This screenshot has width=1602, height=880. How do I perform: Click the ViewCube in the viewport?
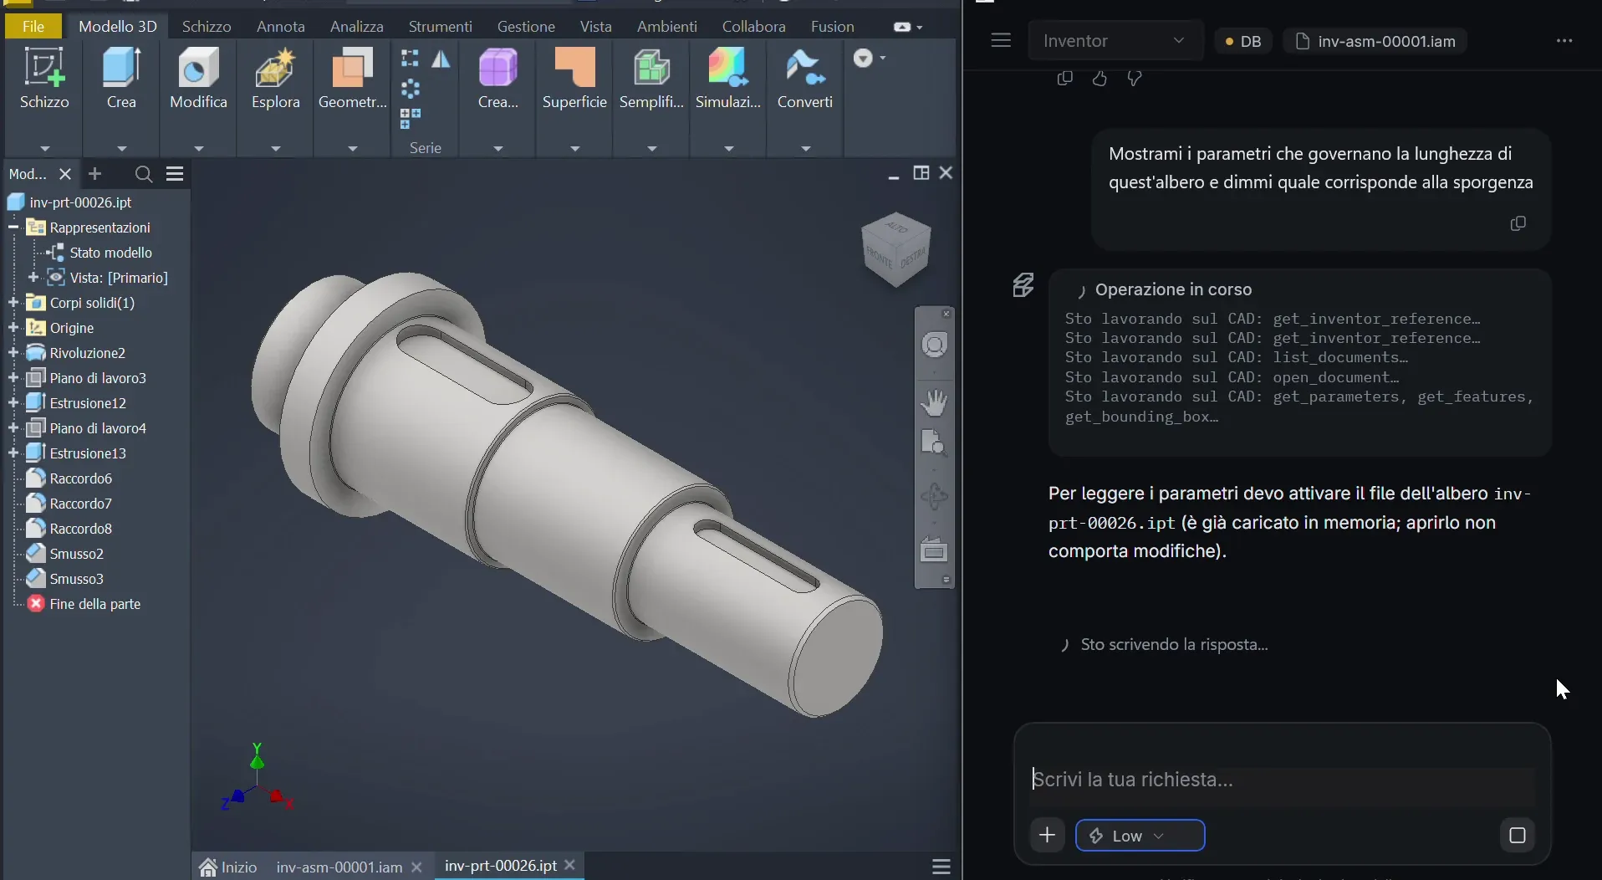pos(896,249)
